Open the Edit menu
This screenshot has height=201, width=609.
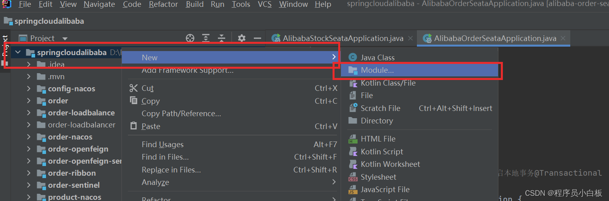pos(45,4)
